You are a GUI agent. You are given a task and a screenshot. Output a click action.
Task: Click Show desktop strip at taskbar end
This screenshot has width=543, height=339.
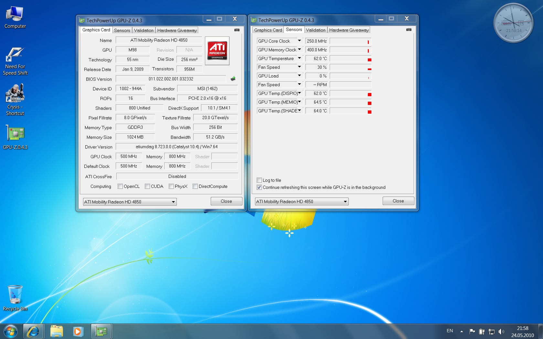(541, 331)
